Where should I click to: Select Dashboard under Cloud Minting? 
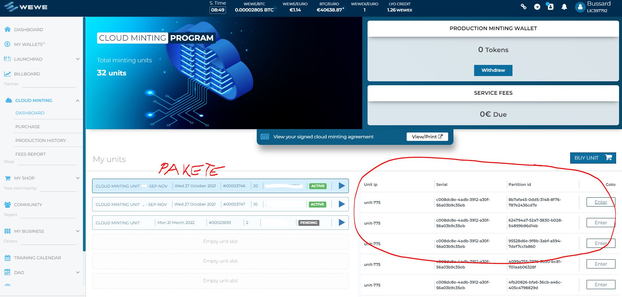tap(30, 113)
